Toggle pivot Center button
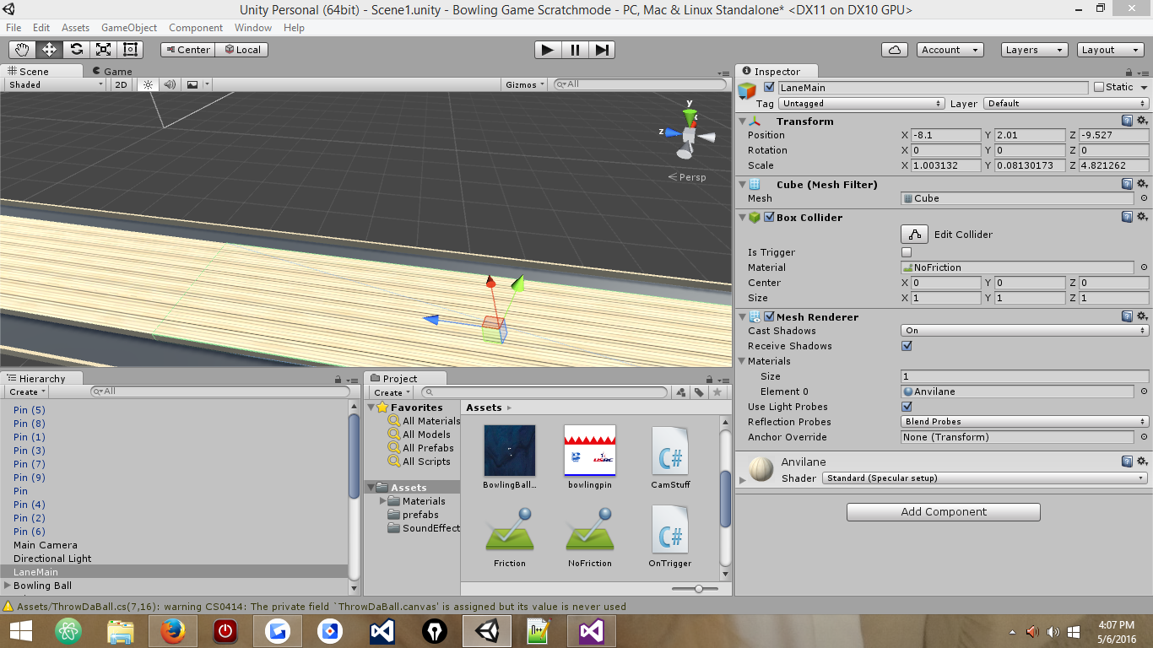This screenshot has width=1153, height=648. [x=188, y=50]
